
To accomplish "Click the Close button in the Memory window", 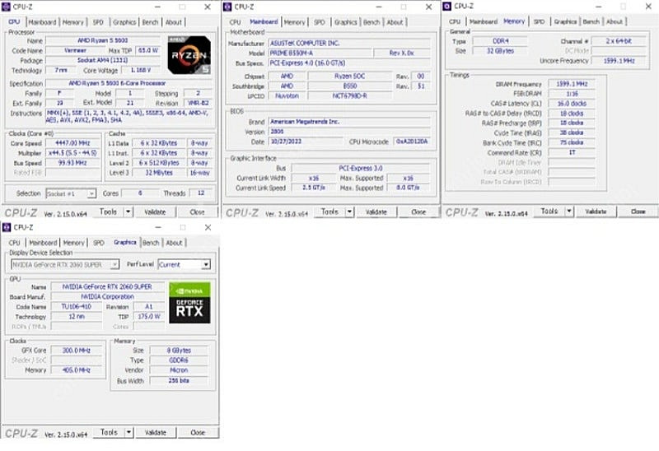I will pos(638,211).
